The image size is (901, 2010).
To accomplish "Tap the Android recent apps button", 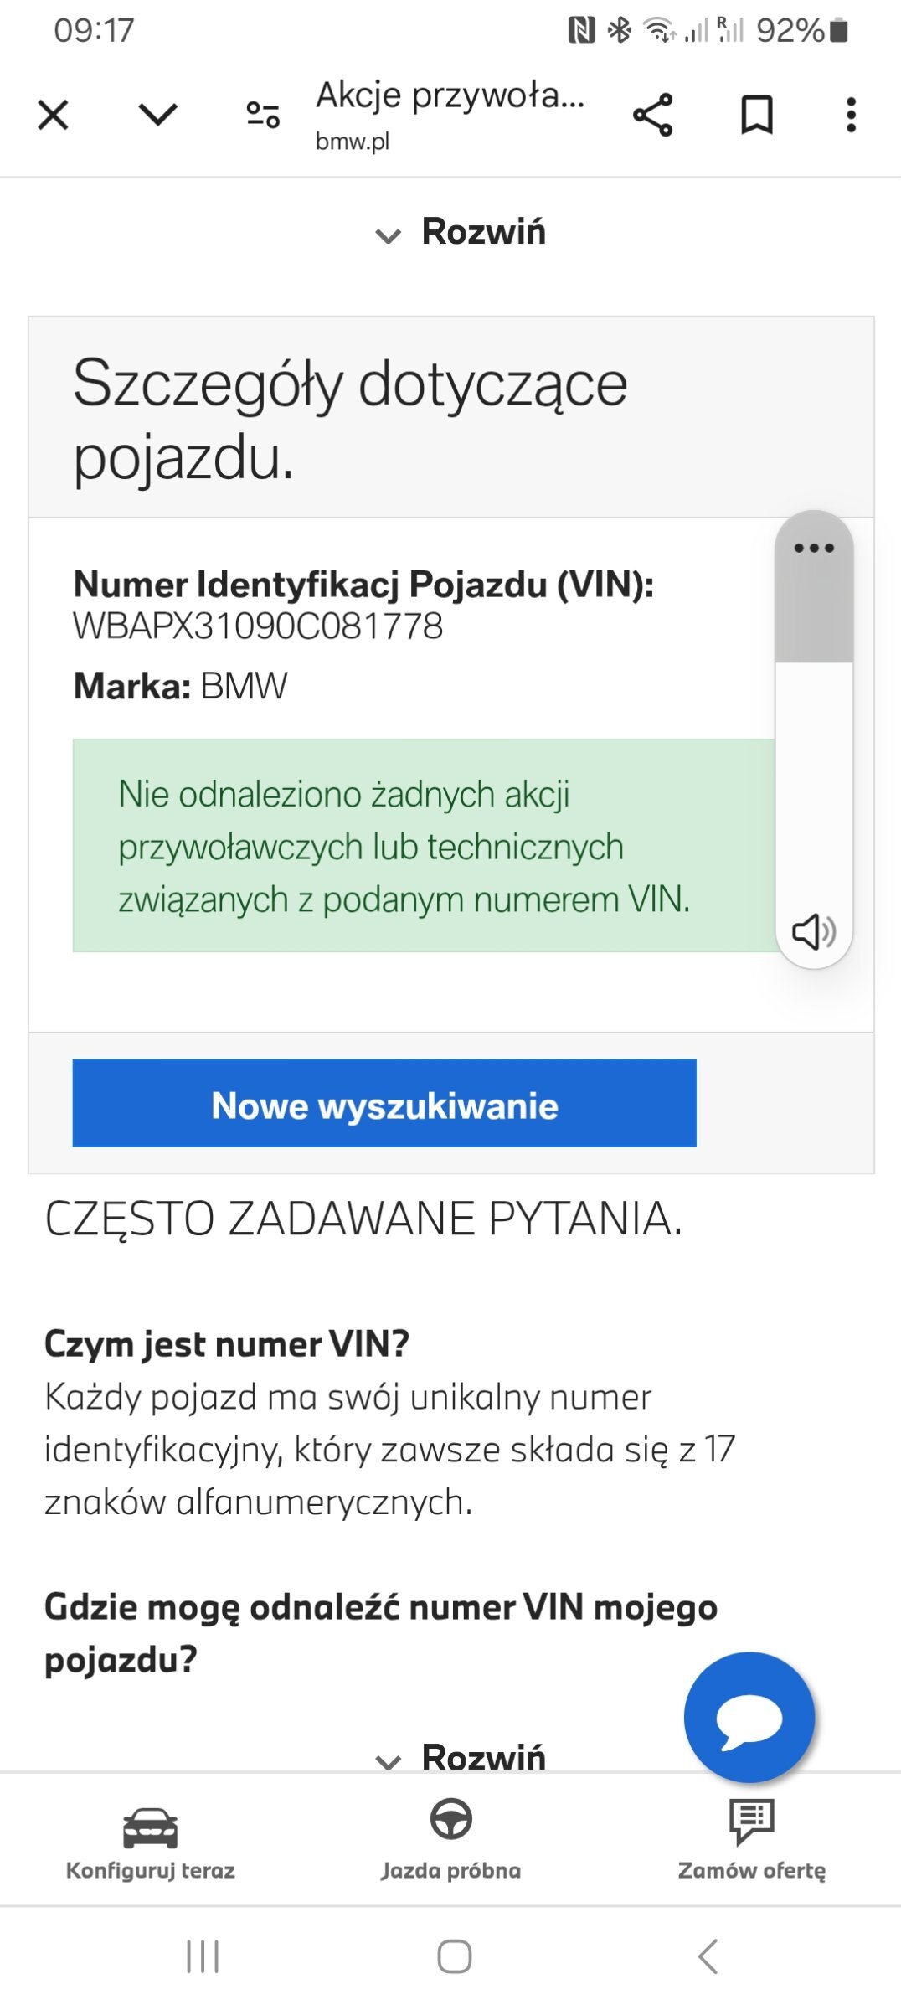I will click(x=203, y=1957).
